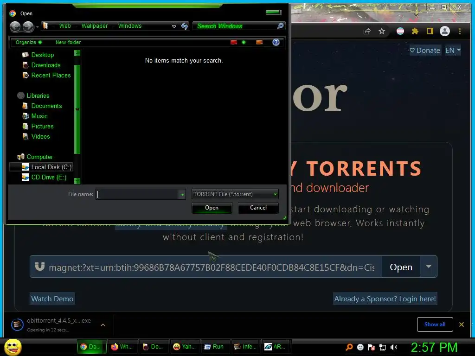Click the Back arrow in Open dialog
The width and height of the screenshot is (475, 356).
[15, 26]
